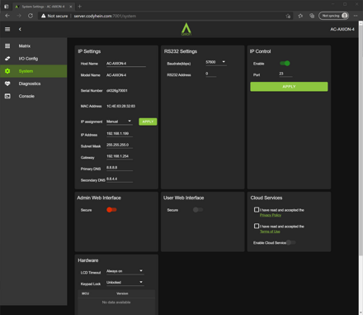Reload the browser page
The width and height of the screenshot is (363, 315).
(x=31, y=16)
